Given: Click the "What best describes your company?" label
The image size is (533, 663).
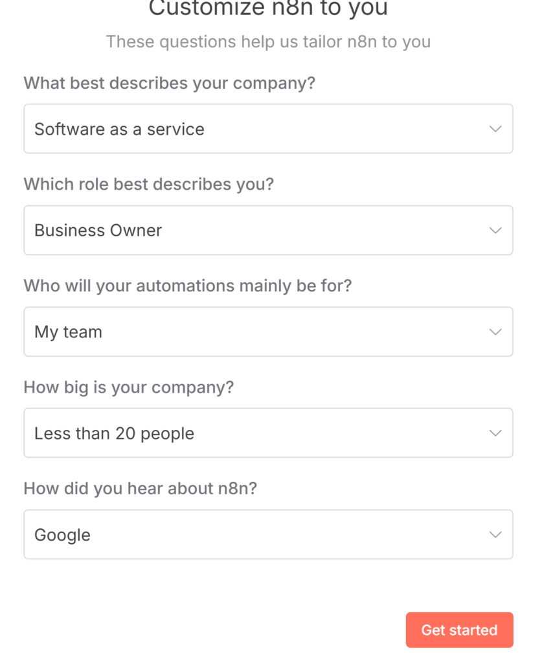Looking at the screenshot, I should (x=169, y=84).
